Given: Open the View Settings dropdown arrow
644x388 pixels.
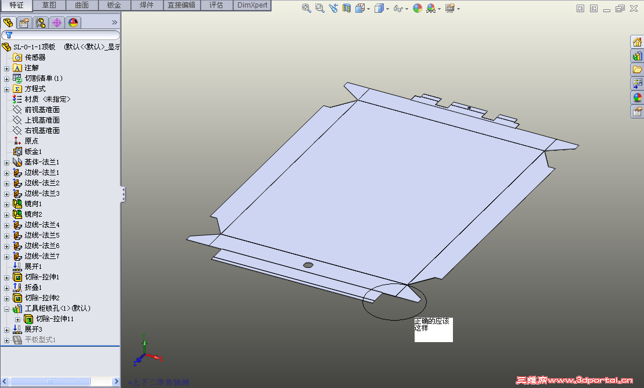Looking at the screenshot, I should 458,9.
